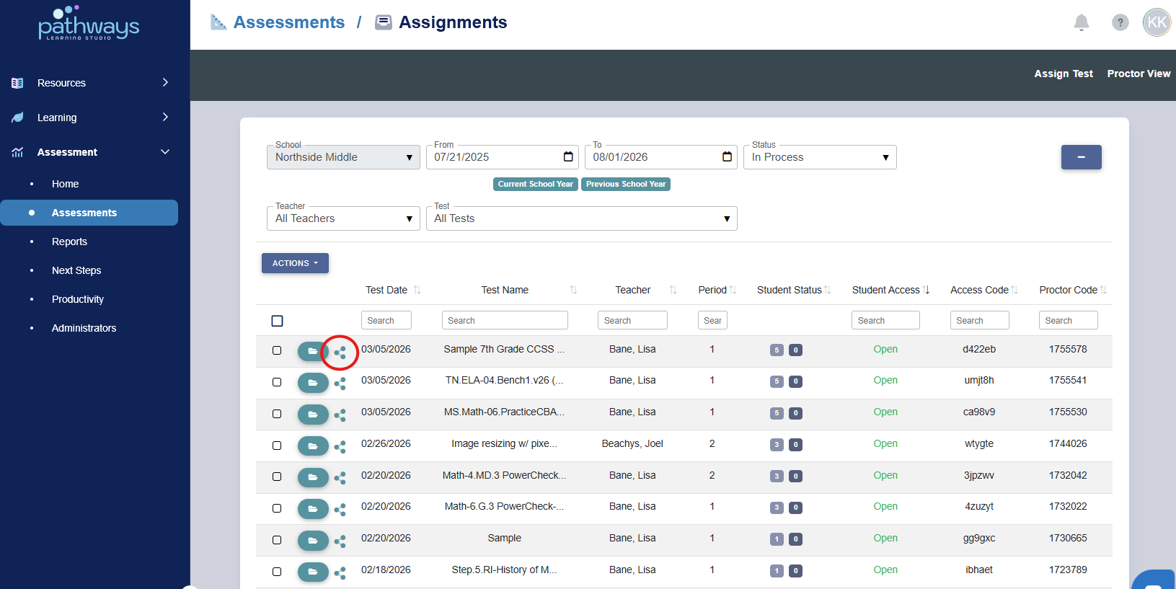Click the Proctor View button
Viewport: 1176px width, 589px height.
click(1139, 74)
